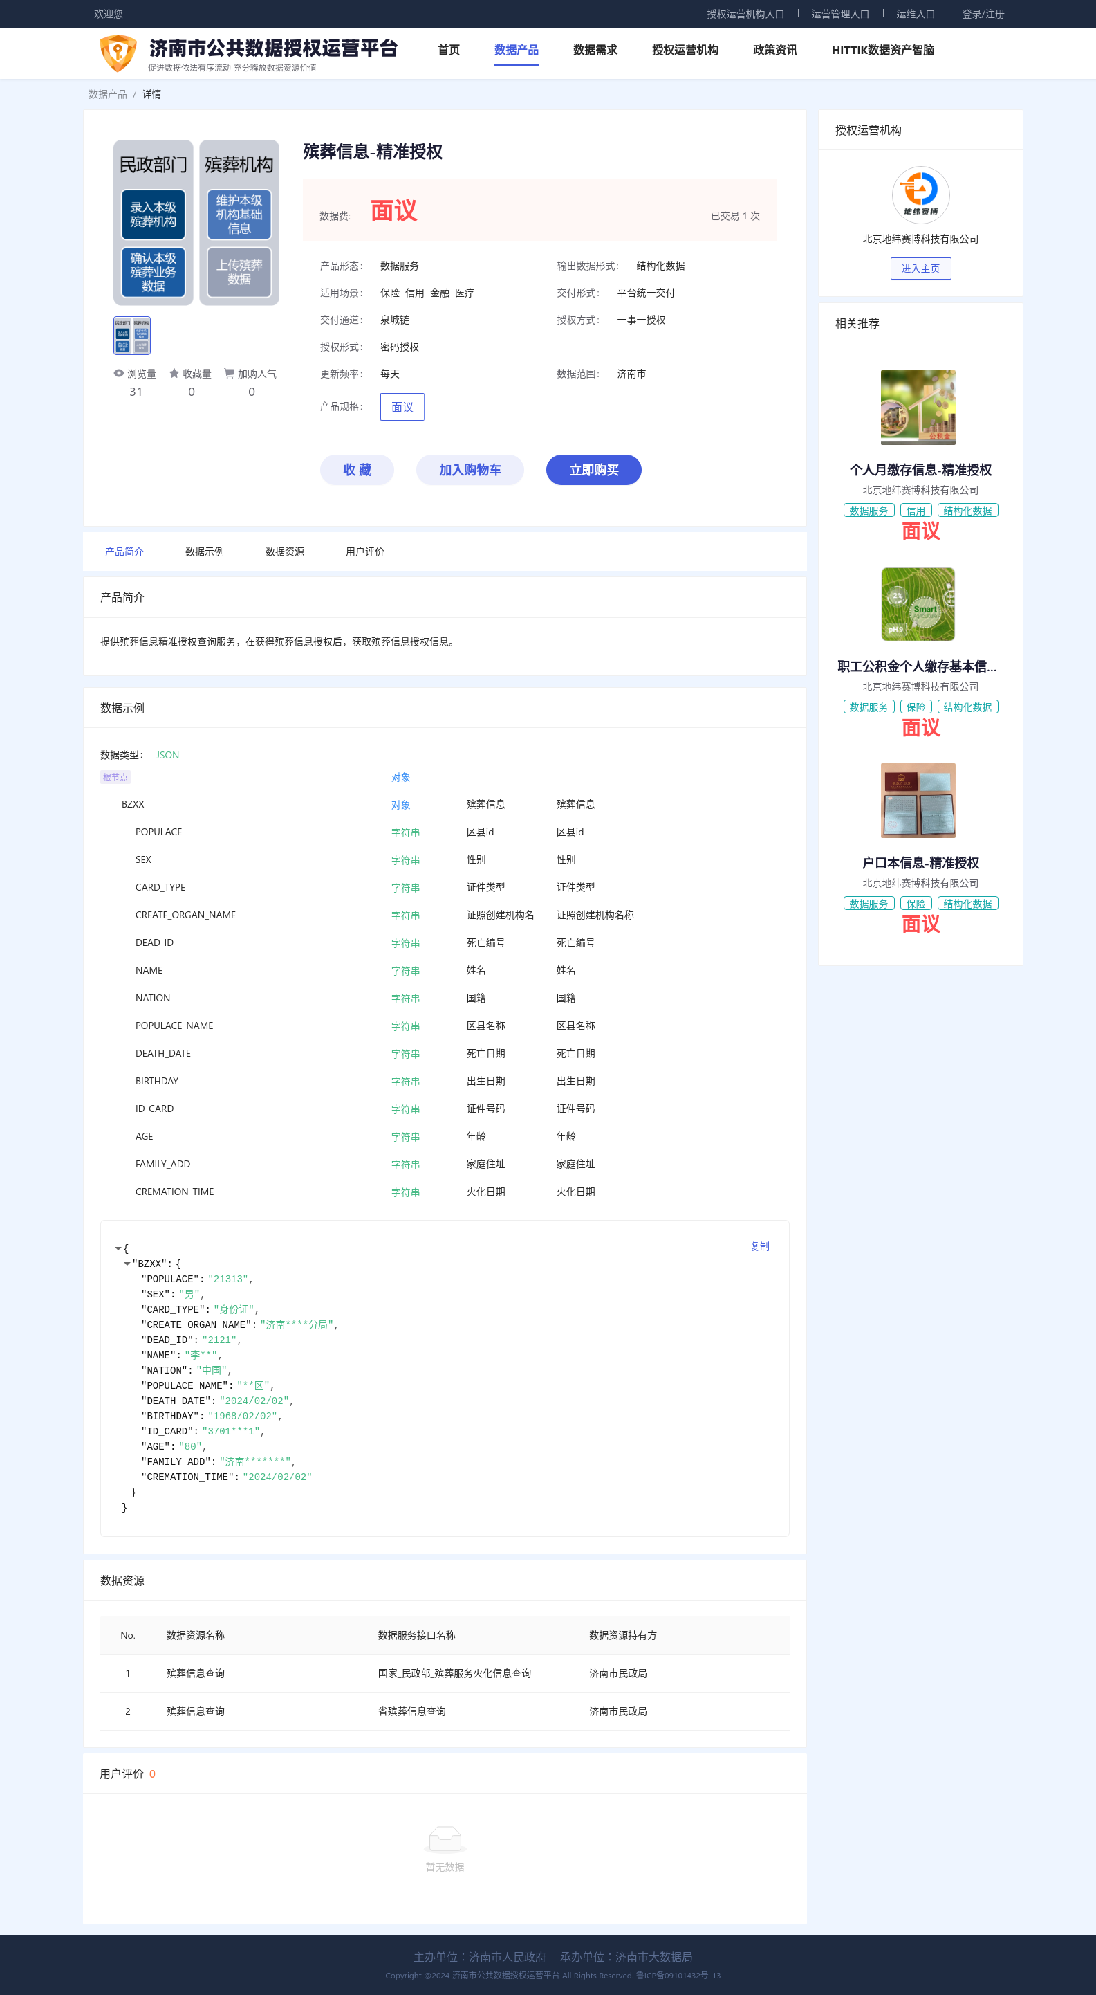Collapse the BZXX node triangle in JSON
This screenshot has height=1995, width=1096.
127,1264
